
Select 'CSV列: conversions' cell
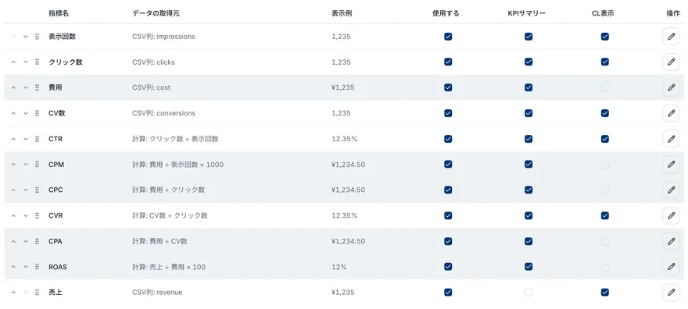(x=163, y=113)
